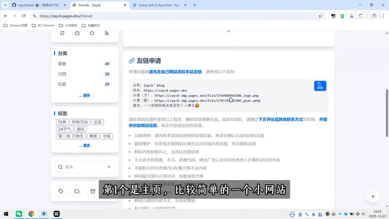The width and height of the screenshot is (389, 219).
Task: Open the green circular browser extension
Action: [x=342, y=16]
